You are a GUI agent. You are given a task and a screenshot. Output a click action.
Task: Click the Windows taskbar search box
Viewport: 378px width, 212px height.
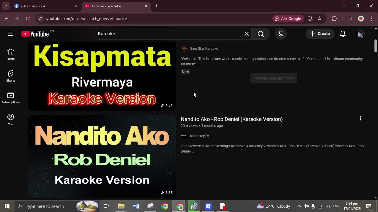[x=57, y=206]
